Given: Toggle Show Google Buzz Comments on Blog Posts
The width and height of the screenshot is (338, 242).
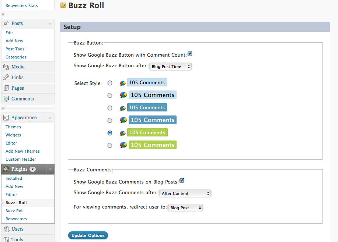Looking at the screenshot, I should click(182, 181).
